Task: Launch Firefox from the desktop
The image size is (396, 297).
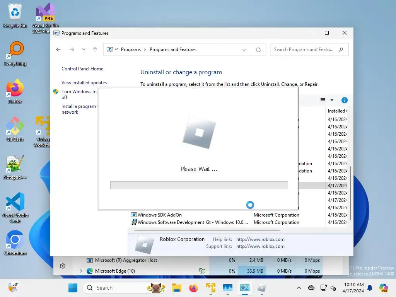Action: point(15,91)
